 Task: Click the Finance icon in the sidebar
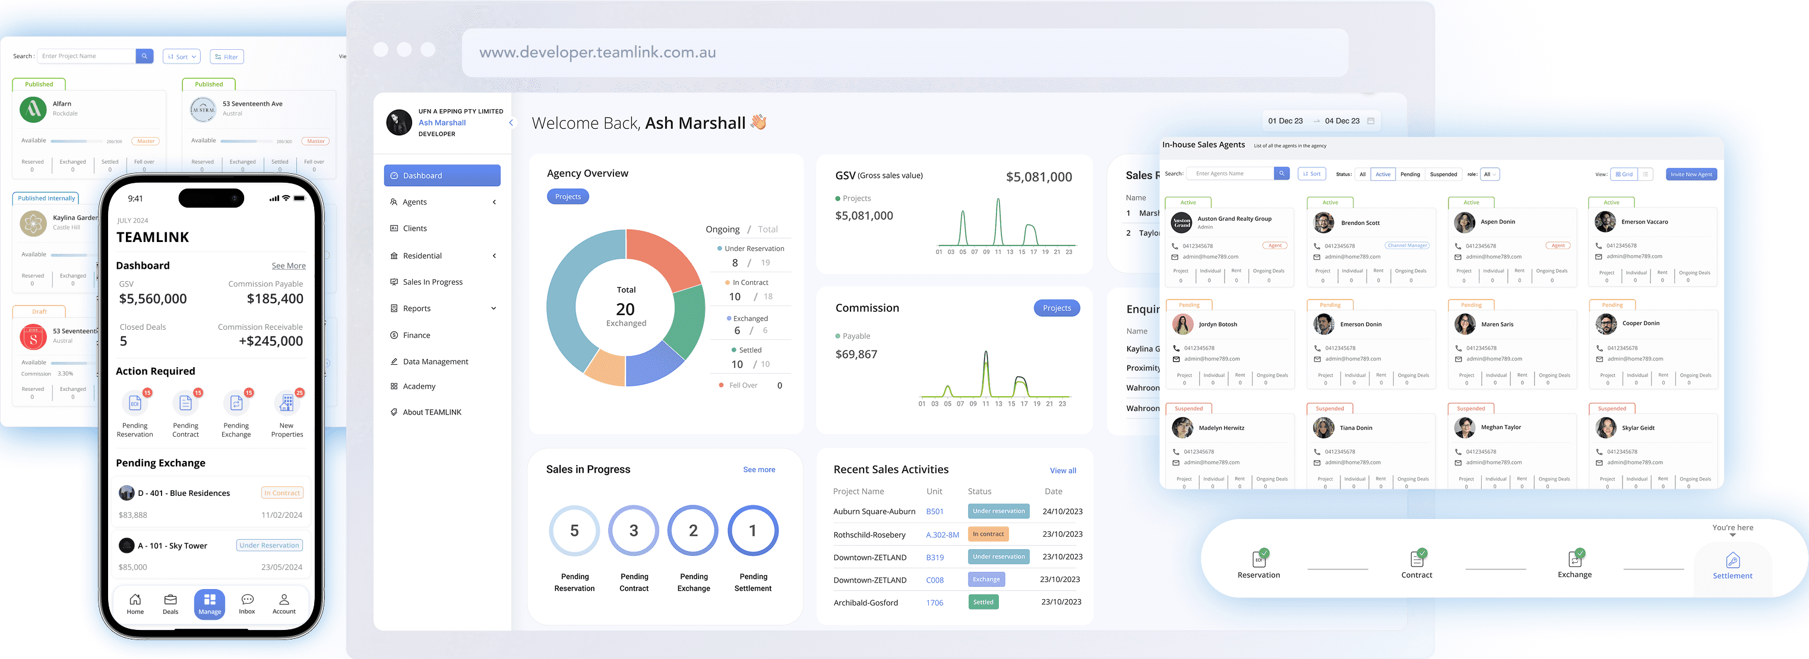tap(394, 335)
